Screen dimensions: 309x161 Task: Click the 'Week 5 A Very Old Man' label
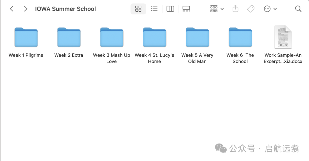click(197, 58)
